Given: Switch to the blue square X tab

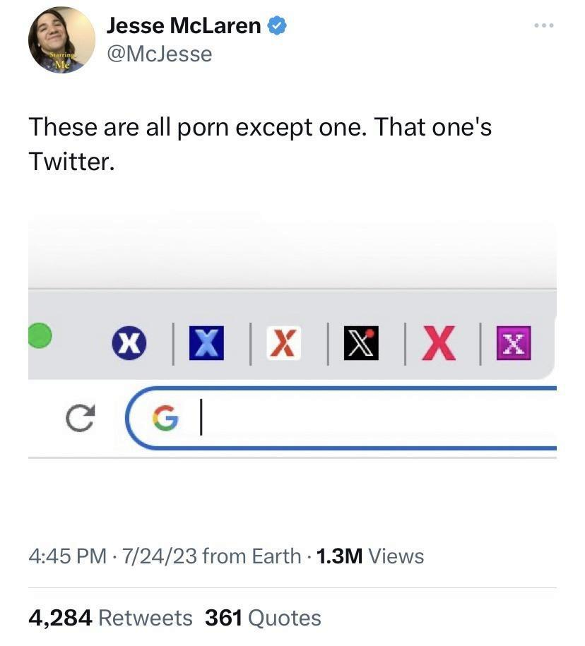Looking at the screenshot, I should (206, 343).
